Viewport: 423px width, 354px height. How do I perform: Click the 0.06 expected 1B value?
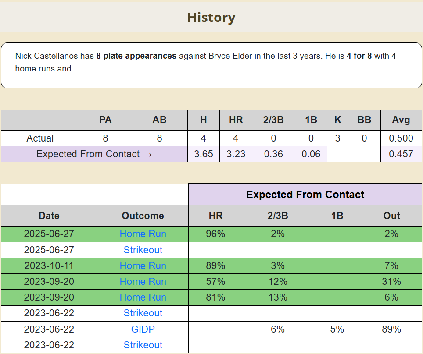click(x=311, y=154)
